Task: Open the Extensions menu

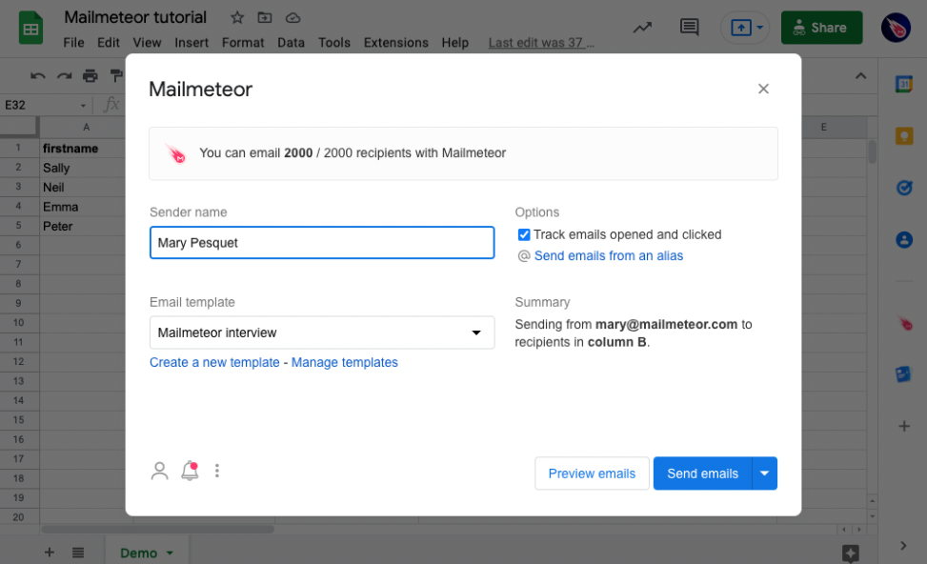Action: [x=395, y=43]
